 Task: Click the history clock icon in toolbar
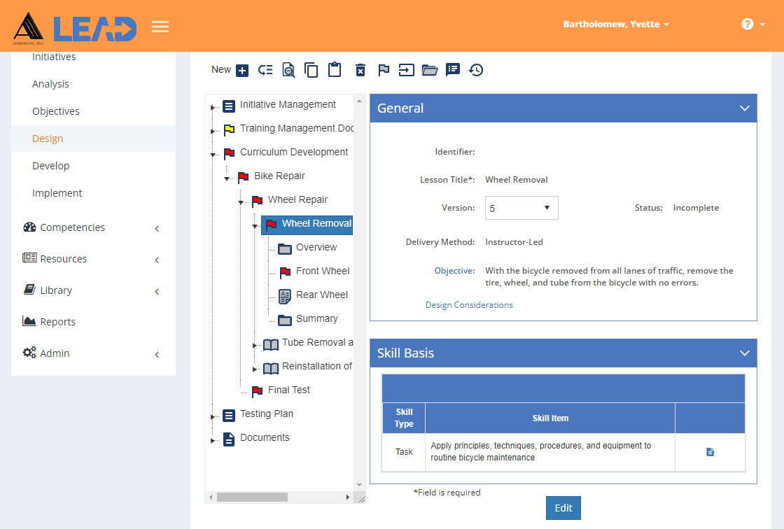pos(476,70)
